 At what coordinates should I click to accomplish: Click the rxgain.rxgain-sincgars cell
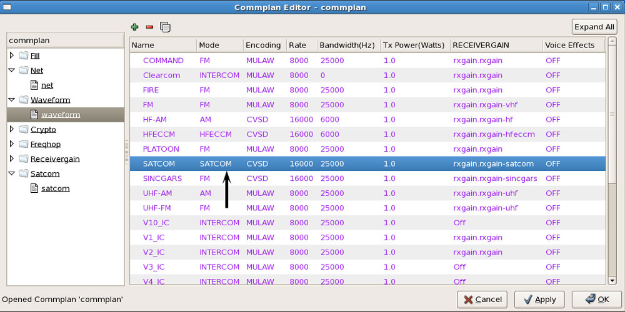coord(495,178)
